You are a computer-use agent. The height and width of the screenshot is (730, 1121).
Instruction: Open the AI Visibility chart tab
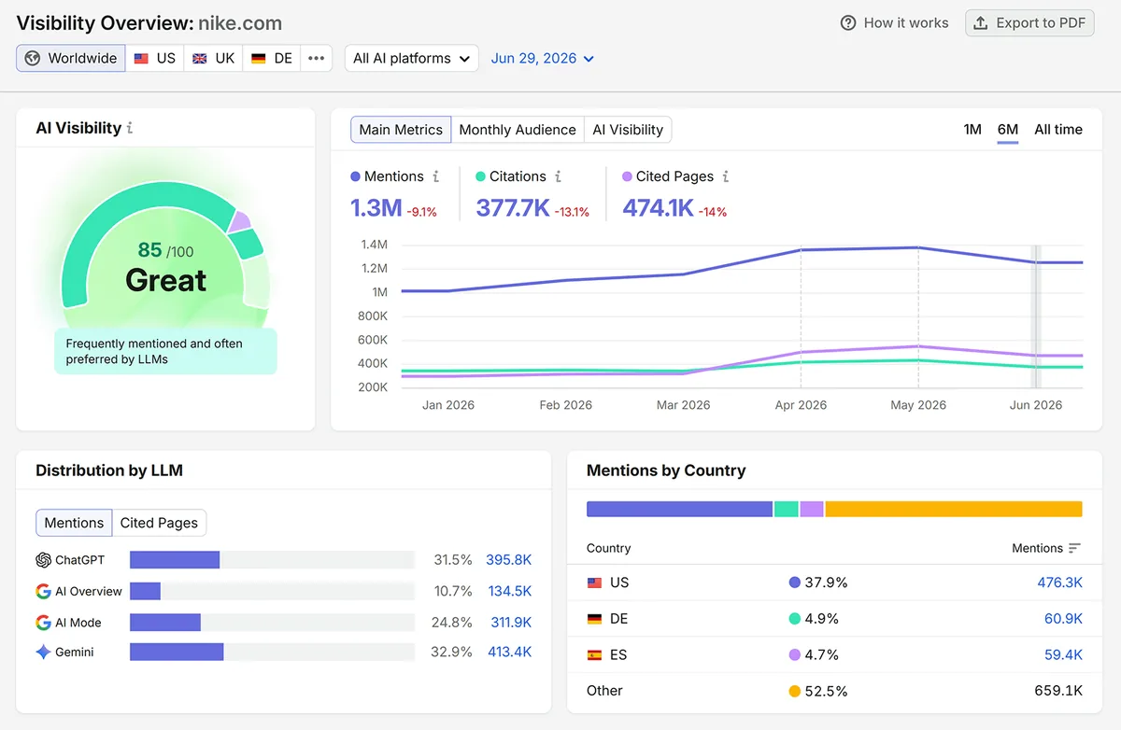(x=628, y=130)
